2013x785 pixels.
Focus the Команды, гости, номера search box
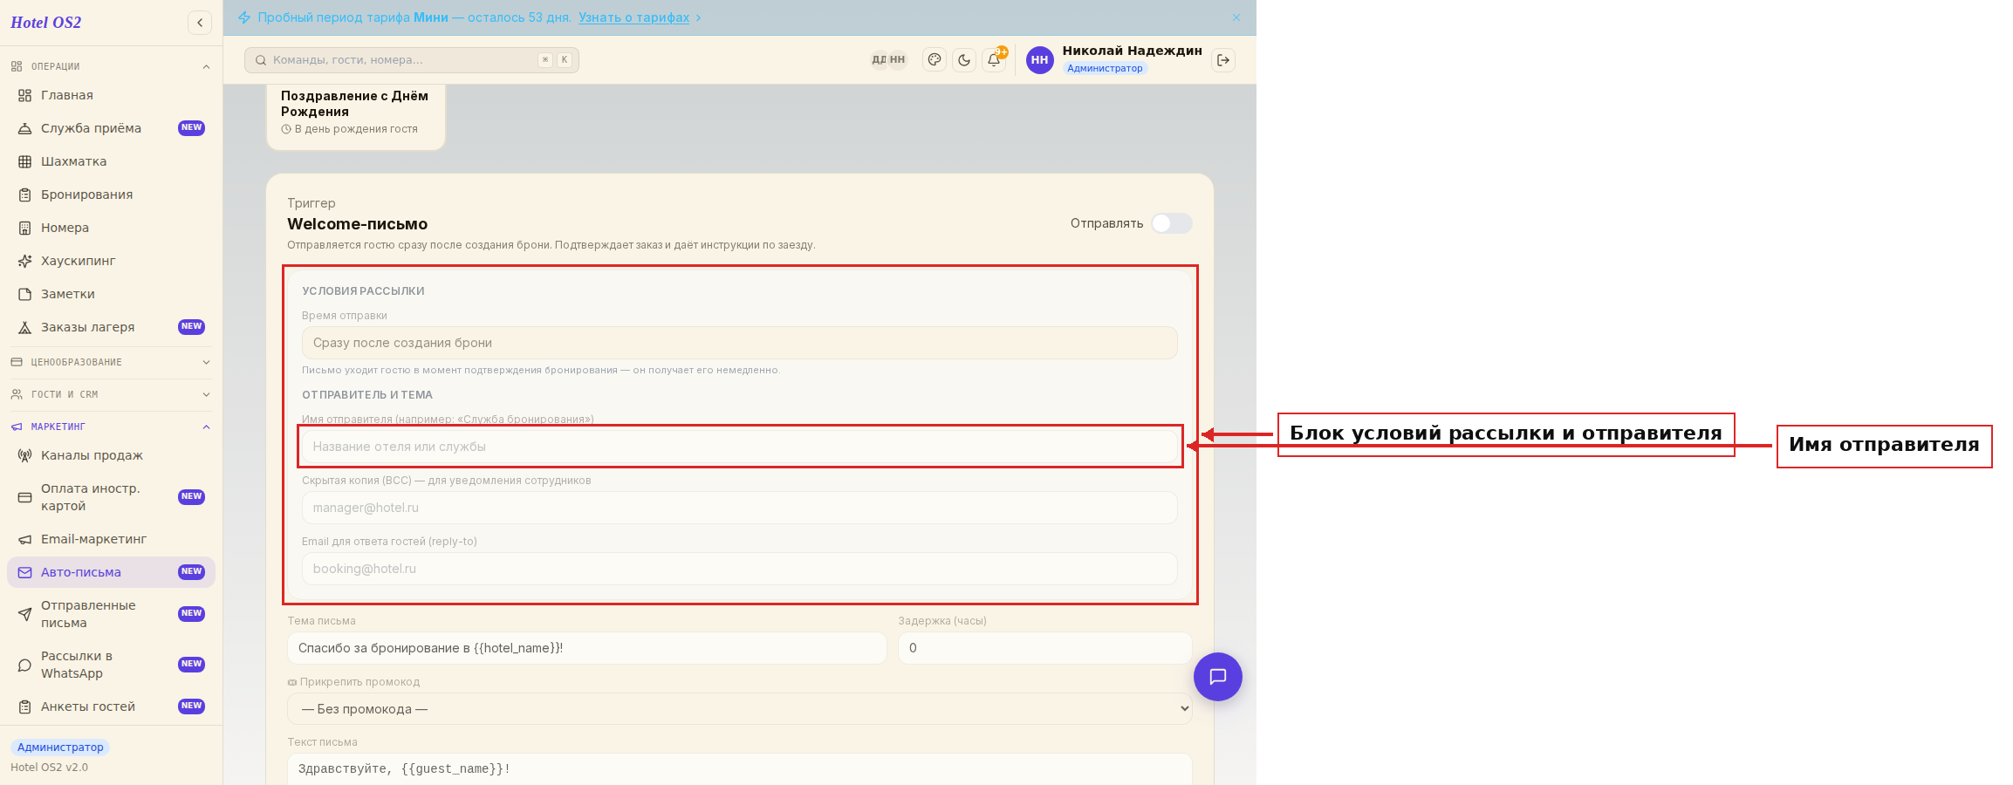(x=412, y=60)
